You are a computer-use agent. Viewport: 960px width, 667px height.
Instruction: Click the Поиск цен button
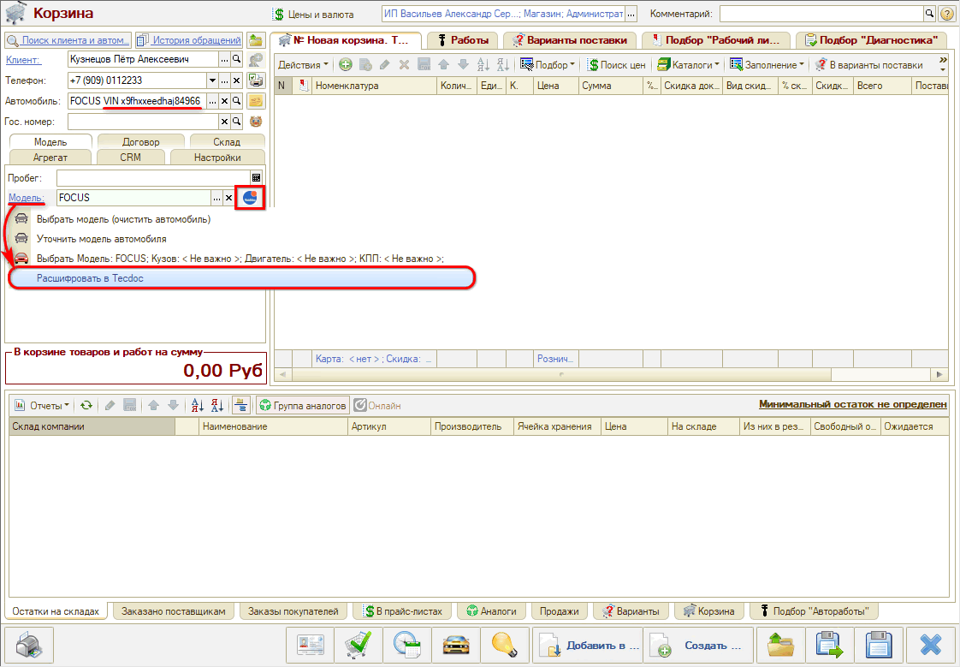(616, 65)
